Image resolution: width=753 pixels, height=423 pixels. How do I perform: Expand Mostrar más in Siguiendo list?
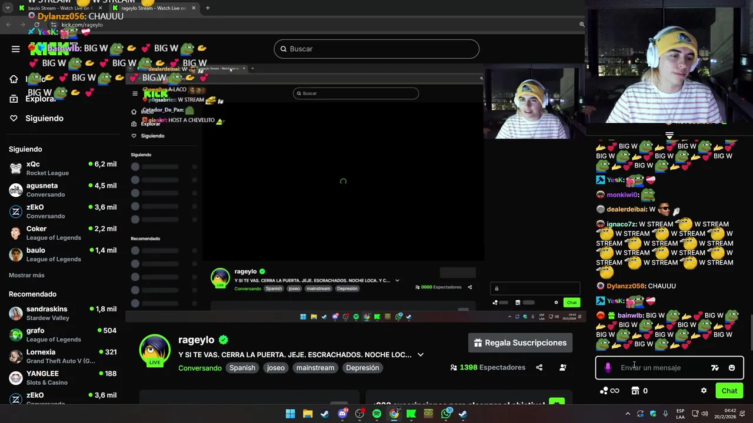(x=26, y=275)
